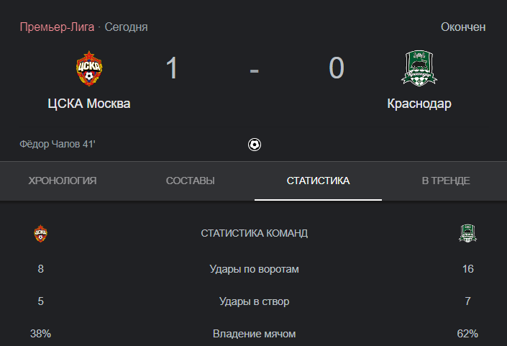Screen dimensions: 507x346
Task: Click the Окончен match status label
Action: pyautogui.click(x=463, y=27)
